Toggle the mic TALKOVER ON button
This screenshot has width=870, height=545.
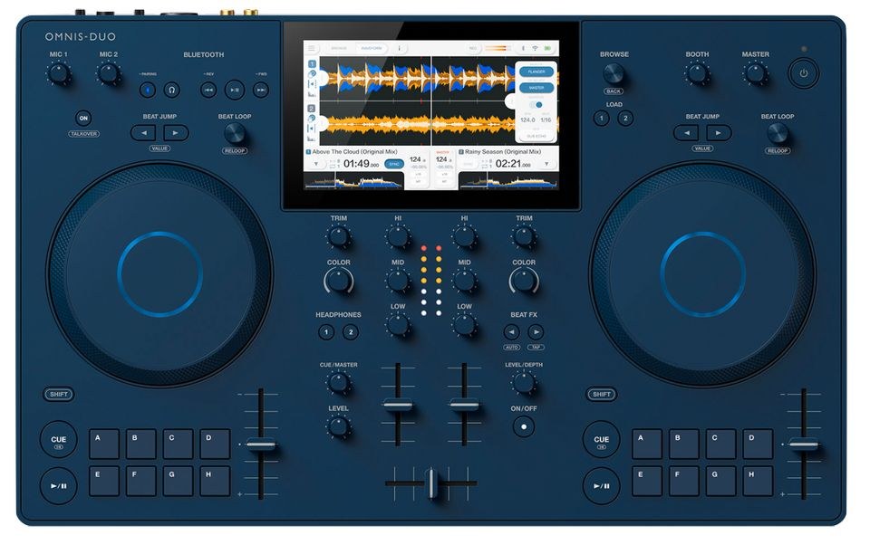click(x=83, y=118)
